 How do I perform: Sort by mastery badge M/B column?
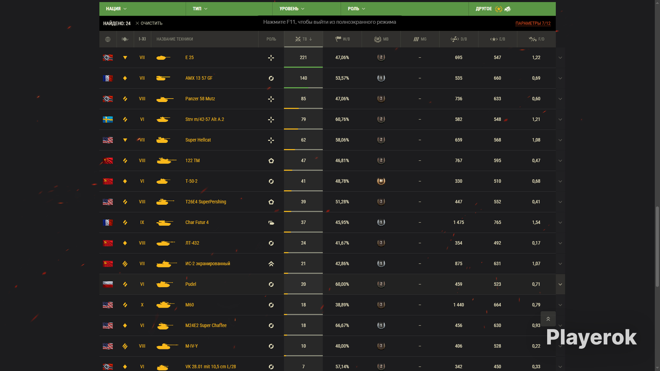(381, 39)
